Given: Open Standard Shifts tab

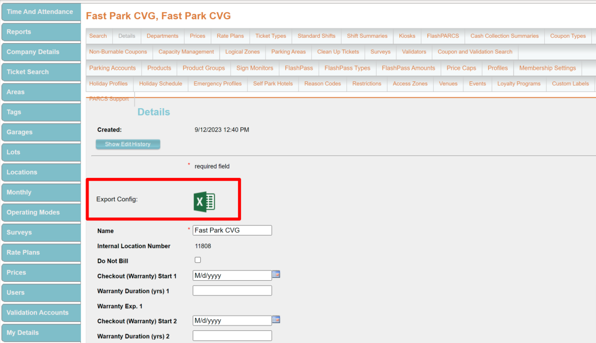Looking at the screenshot, I should (x=317, y=36).
